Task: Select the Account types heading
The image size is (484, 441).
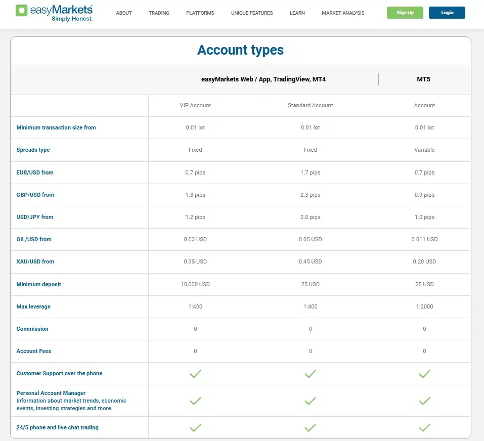Action: 240,50
